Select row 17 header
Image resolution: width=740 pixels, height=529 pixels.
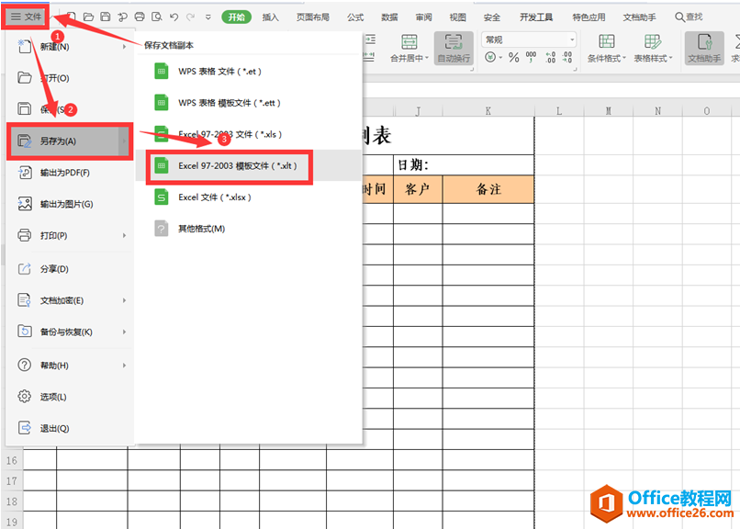(12, 481)
